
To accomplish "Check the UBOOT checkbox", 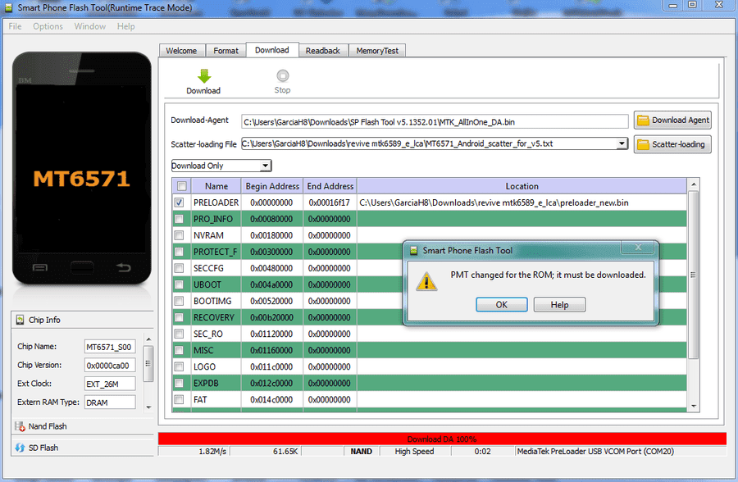I will (x=179, y=284).
